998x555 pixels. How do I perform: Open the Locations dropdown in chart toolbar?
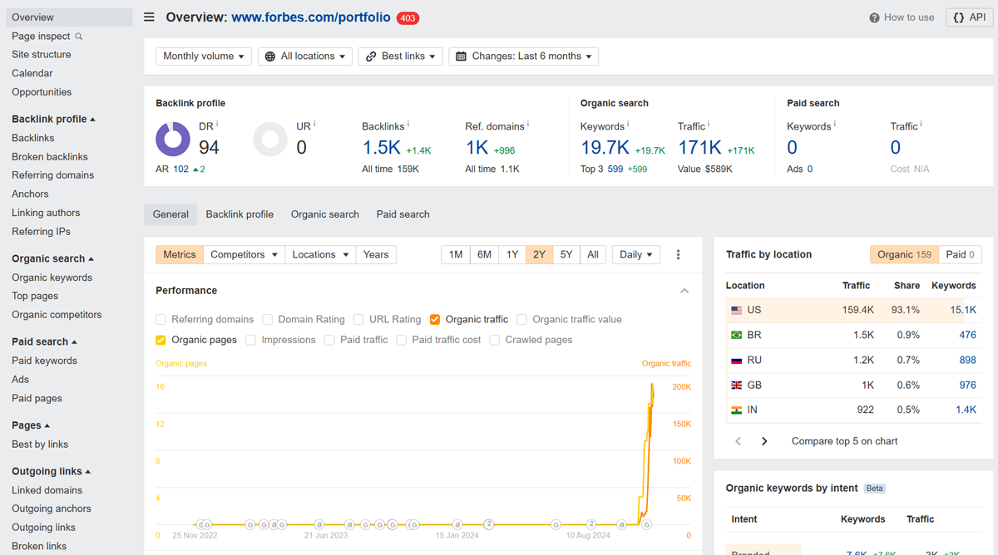pyautogui.click(x=320, y=255)
